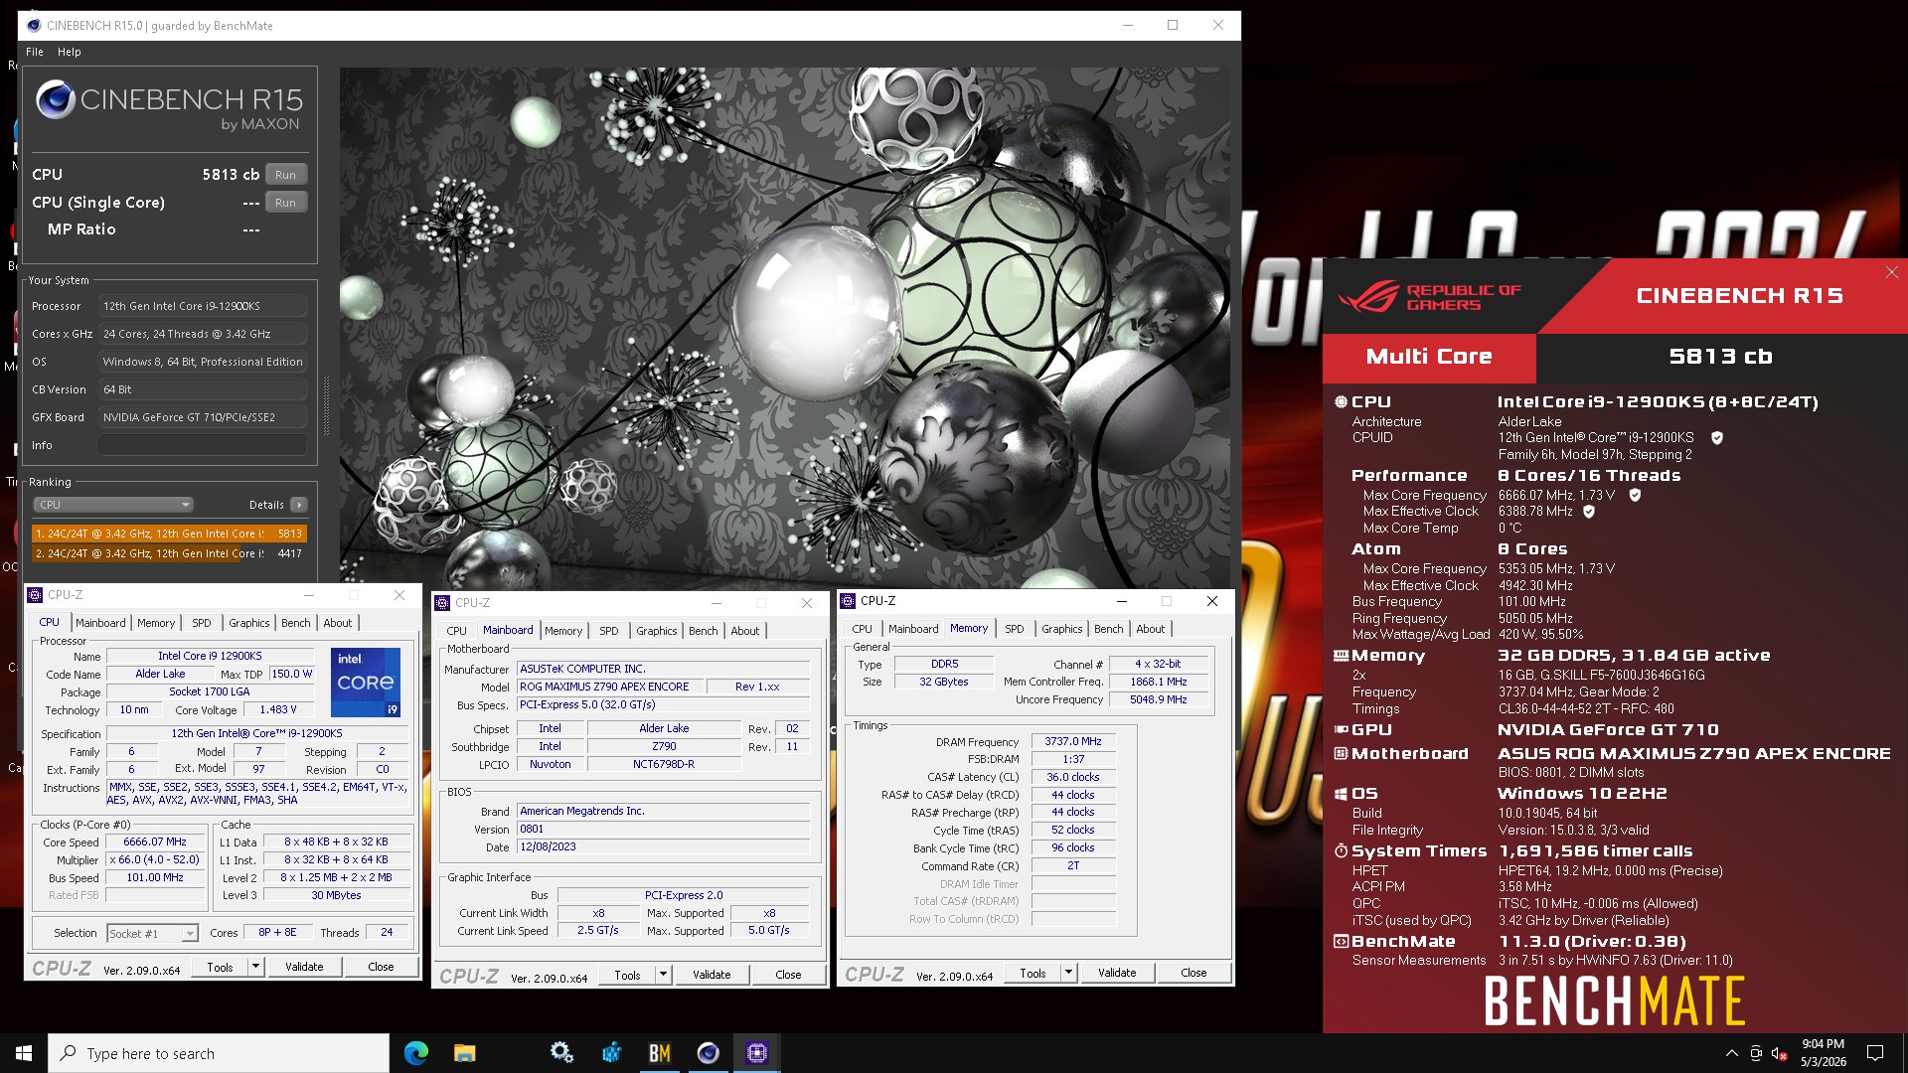This screenshot has height=1073, width=1908.
Task: Show hidden system tray icons
Action: pyautogui.click(x=1731, y=1053)
